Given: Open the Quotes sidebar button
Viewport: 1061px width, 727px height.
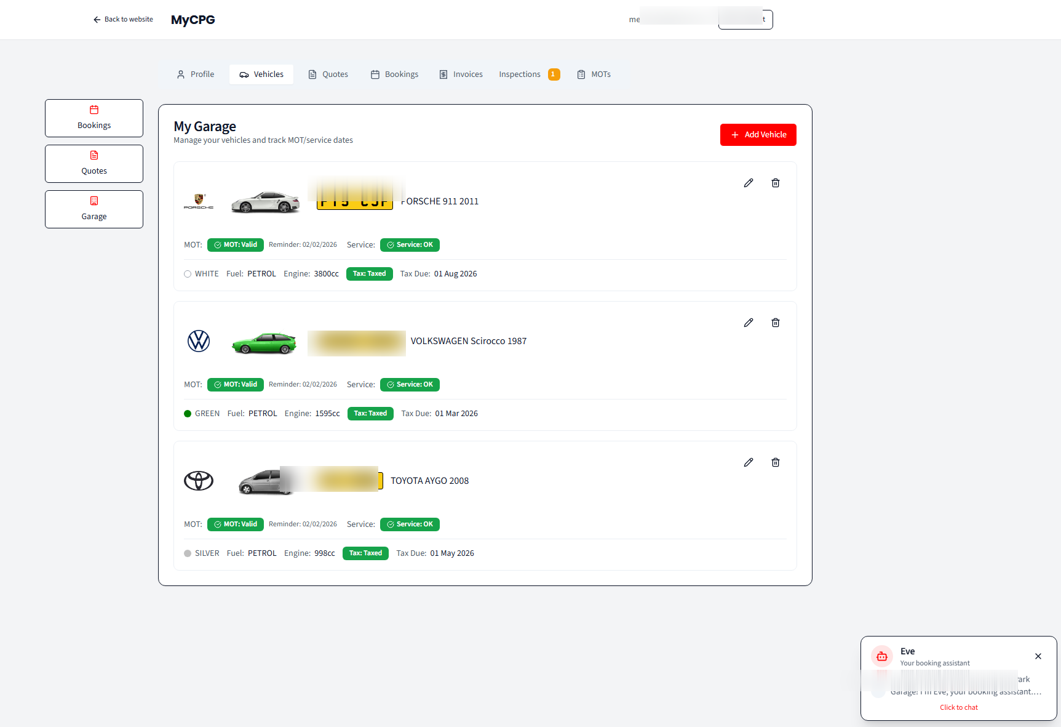Looking at the screenshot, I should coord(94,164).
